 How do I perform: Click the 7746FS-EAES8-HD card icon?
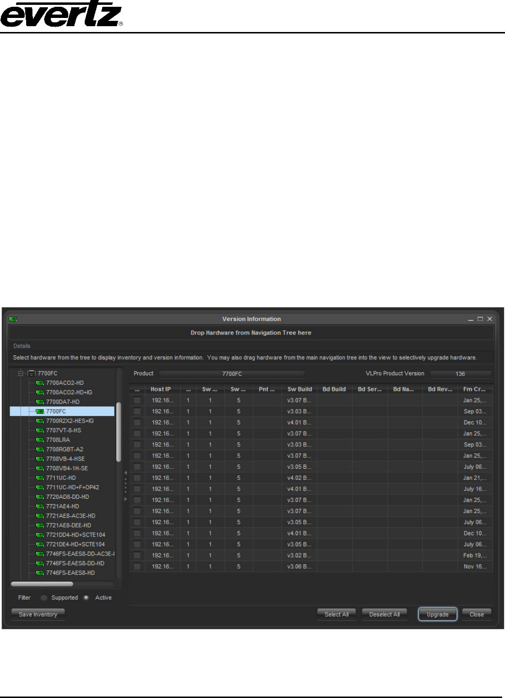click(x=40, y=573)
